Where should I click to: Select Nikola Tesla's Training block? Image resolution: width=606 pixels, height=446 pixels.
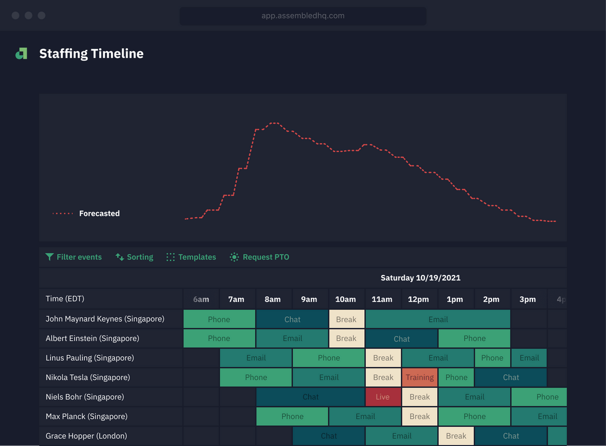pos(420,377)
